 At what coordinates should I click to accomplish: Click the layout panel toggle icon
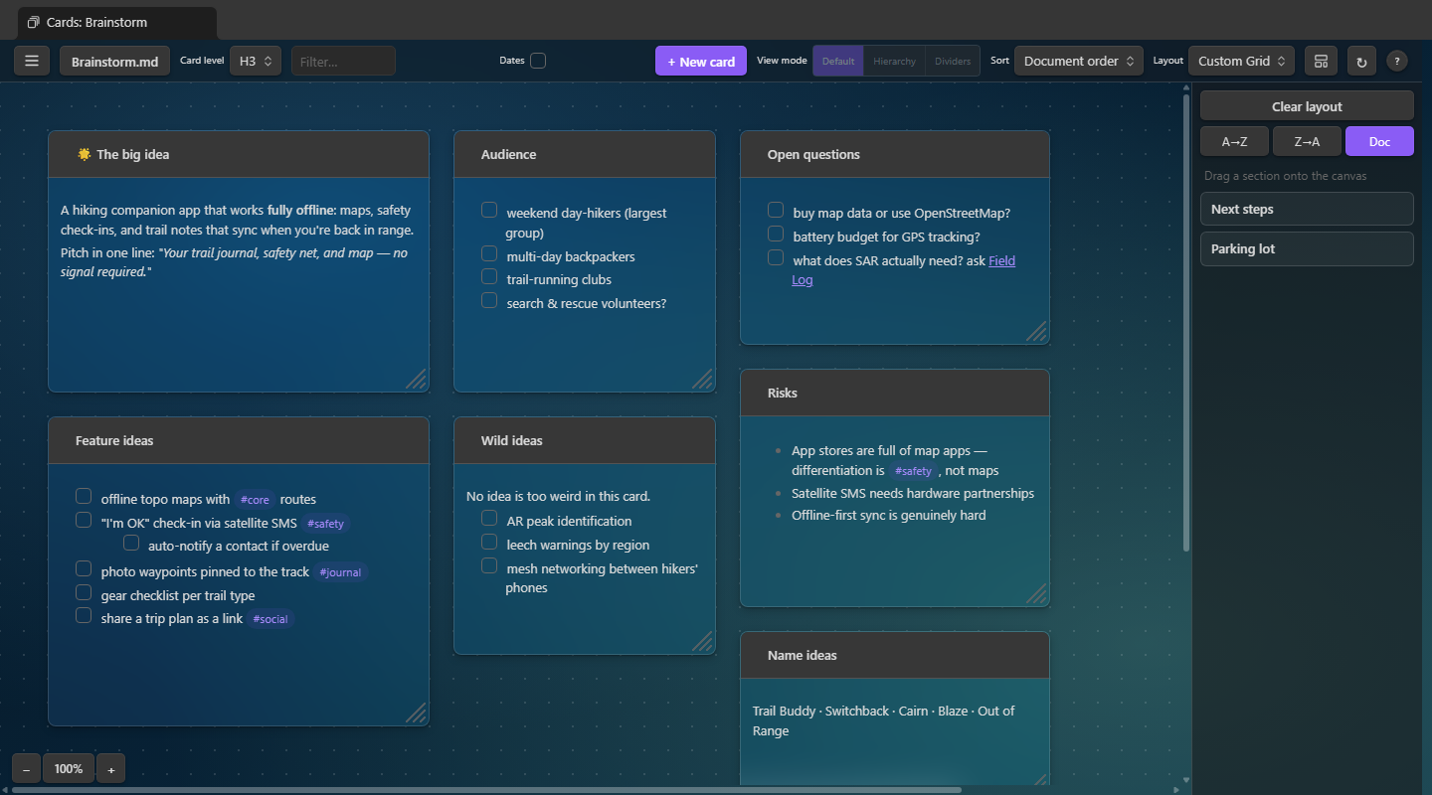[1321, 61]
